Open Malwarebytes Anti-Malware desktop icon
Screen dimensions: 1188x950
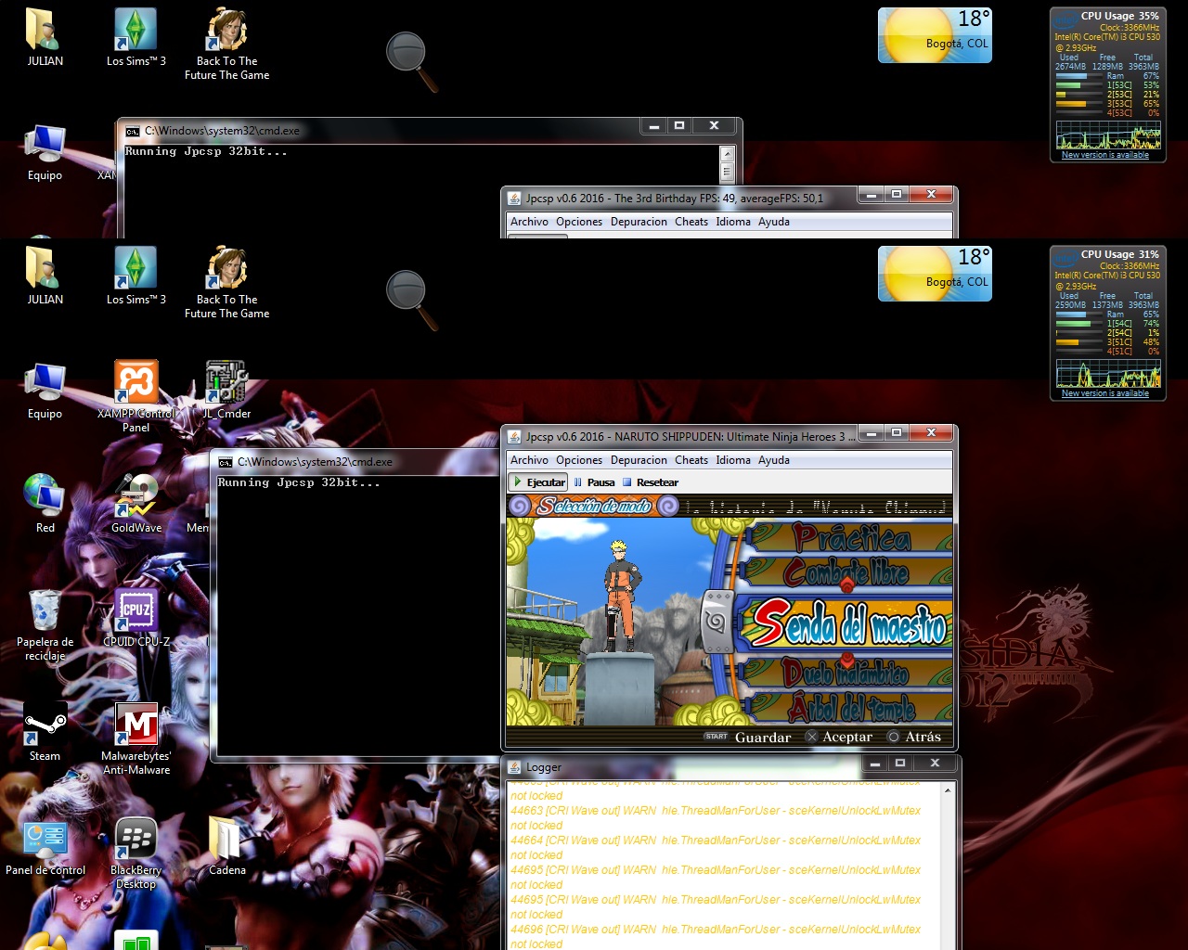coord(136,738)
